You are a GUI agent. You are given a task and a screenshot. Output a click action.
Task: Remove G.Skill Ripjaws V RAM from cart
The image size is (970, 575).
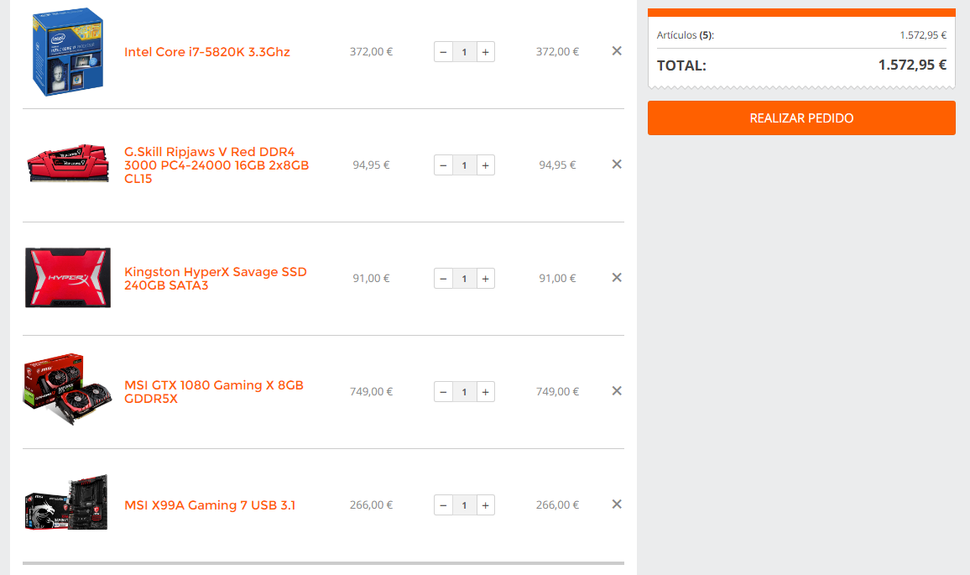(x=617, y=164)
